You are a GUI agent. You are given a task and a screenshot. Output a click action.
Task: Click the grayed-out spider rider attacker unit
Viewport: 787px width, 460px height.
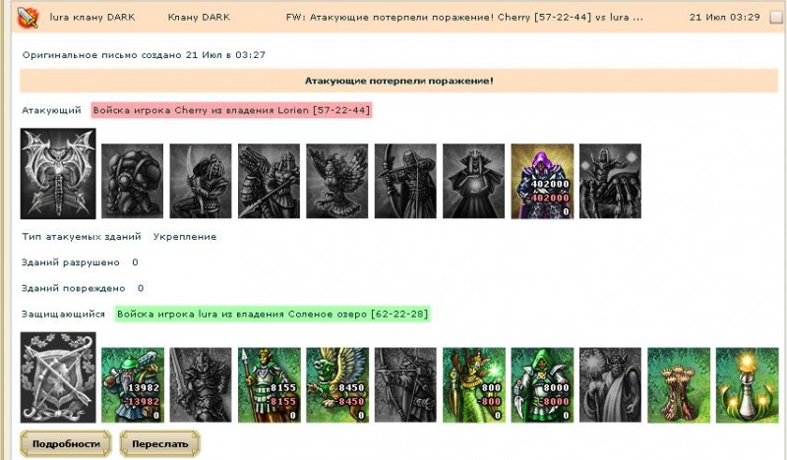tap(610, 181)
